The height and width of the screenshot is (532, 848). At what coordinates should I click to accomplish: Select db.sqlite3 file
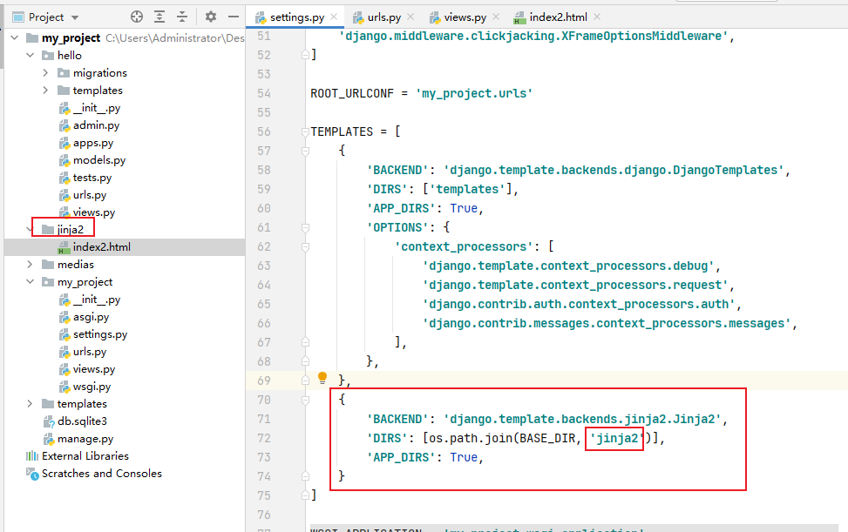82,421
